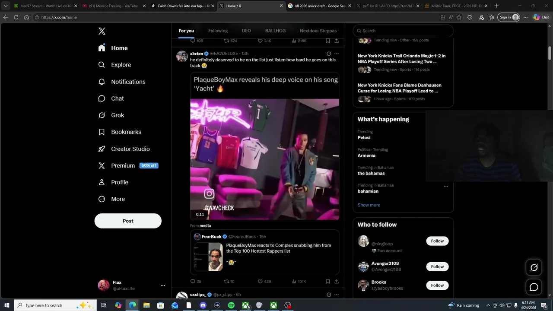
Task: Open Creator Studio in sidebar
Action: coord(124,149)
